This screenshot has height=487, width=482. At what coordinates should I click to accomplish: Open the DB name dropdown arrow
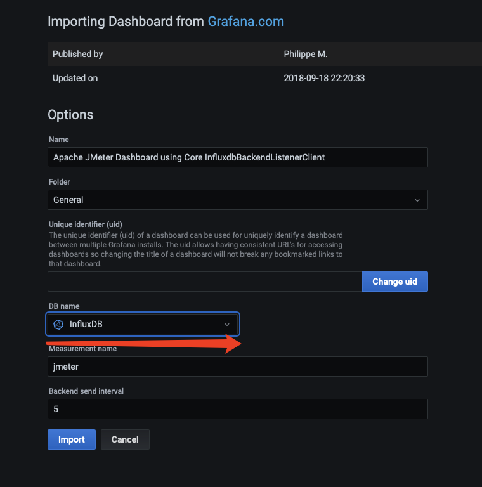tap(227, 324)
